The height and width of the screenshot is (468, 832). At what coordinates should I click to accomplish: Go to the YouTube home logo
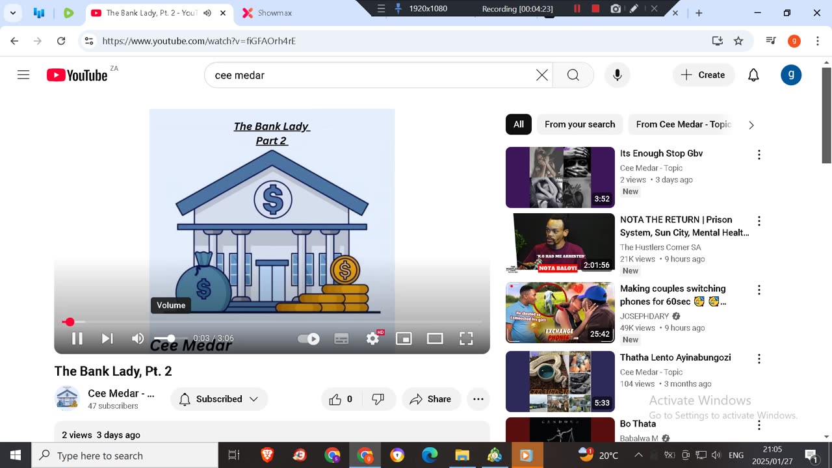77,75
